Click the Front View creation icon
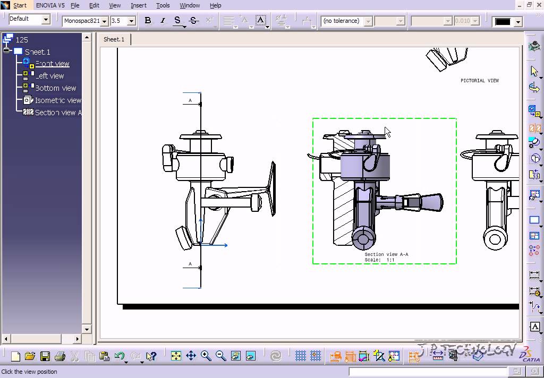 (x=534, y=111)
